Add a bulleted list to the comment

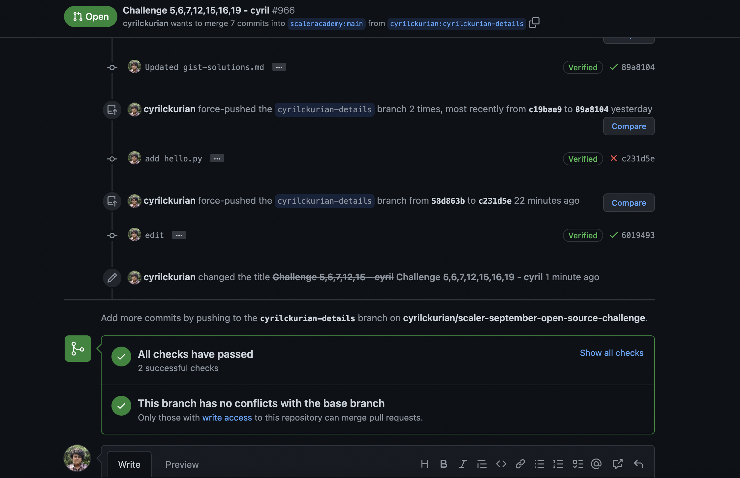coord(539,464)
